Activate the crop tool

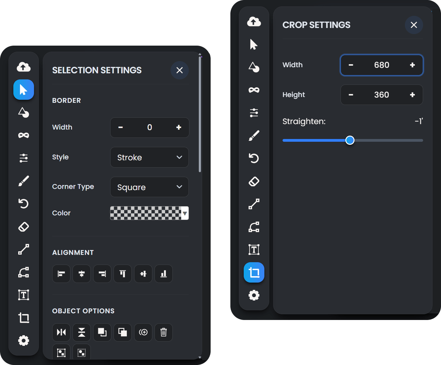[24, 318]
